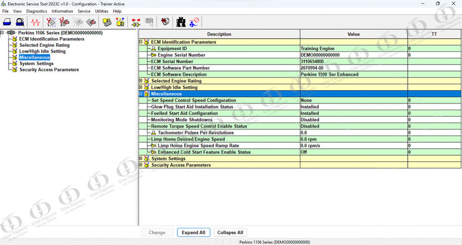Expand the Security Access Parameters grid group

click(x=141, y=165)
